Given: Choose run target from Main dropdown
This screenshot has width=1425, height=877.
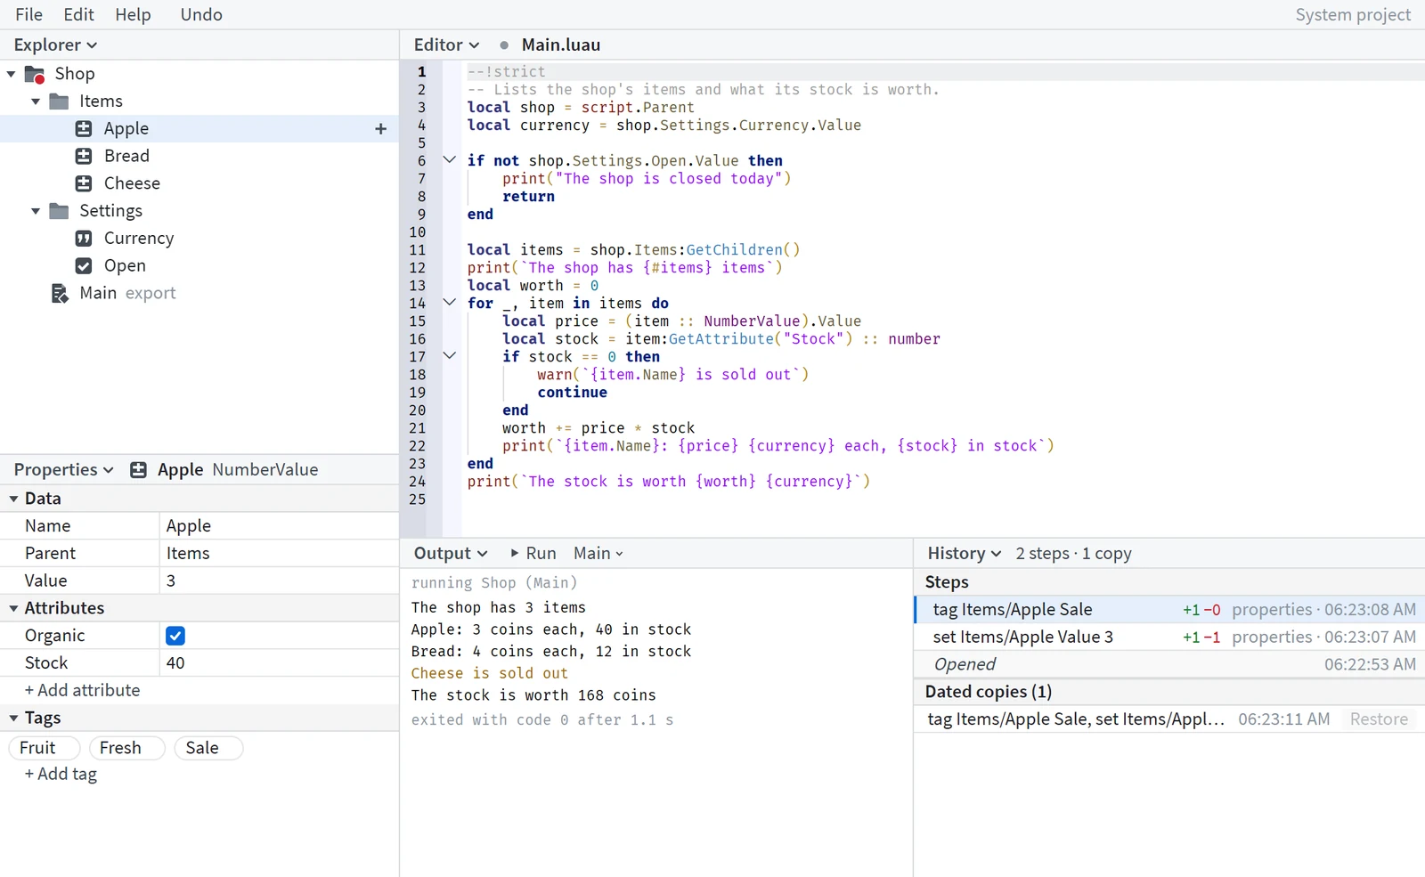Looking at the screenshot, I should (598, 554).
